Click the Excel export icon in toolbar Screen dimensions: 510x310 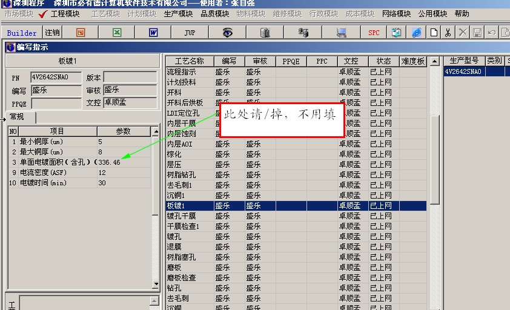point(117,33)
